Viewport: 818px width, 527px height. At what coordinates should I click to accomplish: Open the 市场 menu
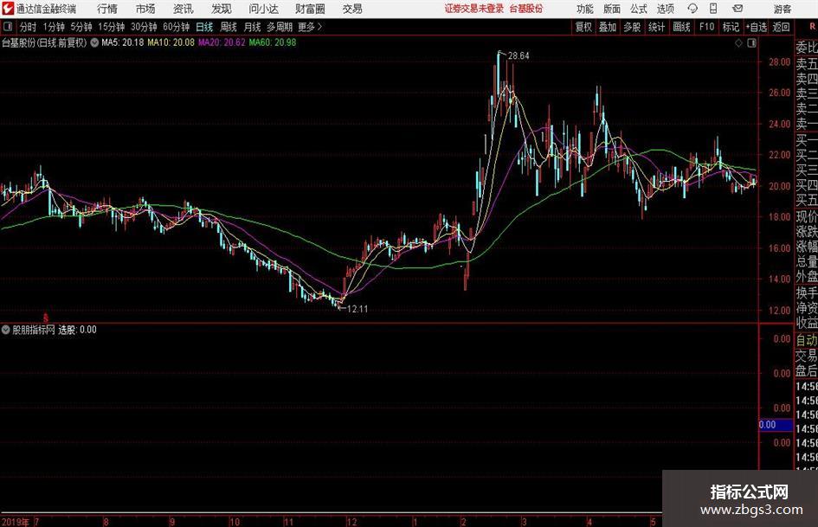click(x=145, y=9)
